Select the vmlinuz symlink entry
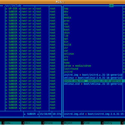This screenshot has height=125, width=125. [x=93, y=78]
